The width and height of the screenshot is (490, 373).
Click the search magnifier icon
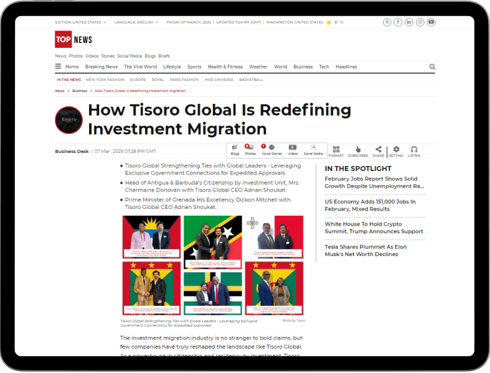(432, 67)
